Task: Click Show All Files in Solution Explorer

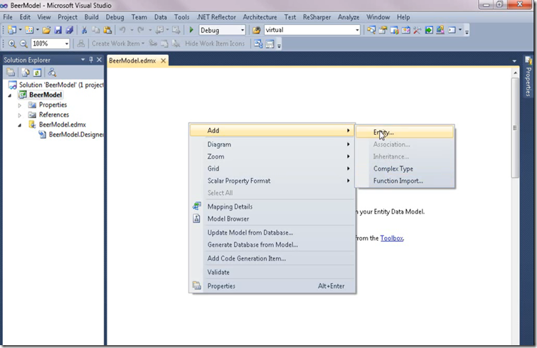Action: (x=26, y=73)
